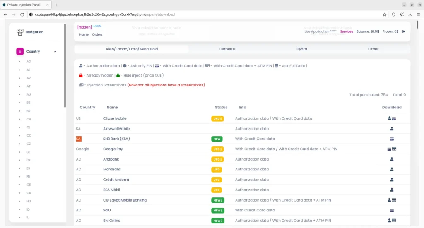Click the Google Pay name cell

(x=113, y=149)
